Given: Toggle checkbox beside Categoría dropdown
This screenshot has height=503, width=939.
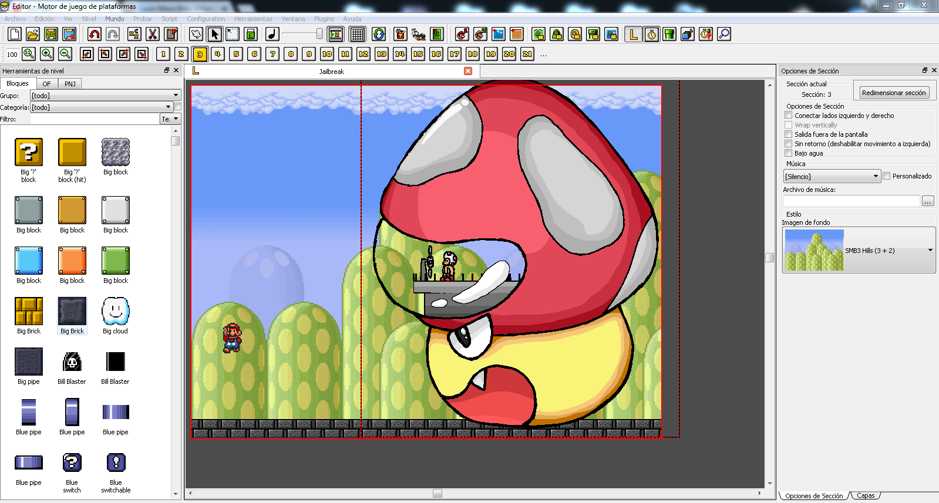Looking at the screenshot, I should (177, 107).
